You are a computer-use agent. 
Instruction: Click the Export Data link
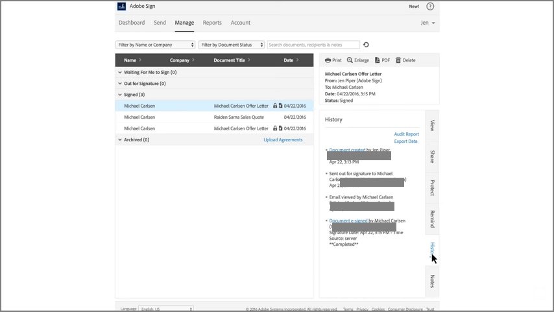pos(405,141)
